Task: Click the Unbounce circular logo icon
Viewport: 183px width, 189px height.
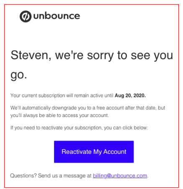Action: (26, 16)
